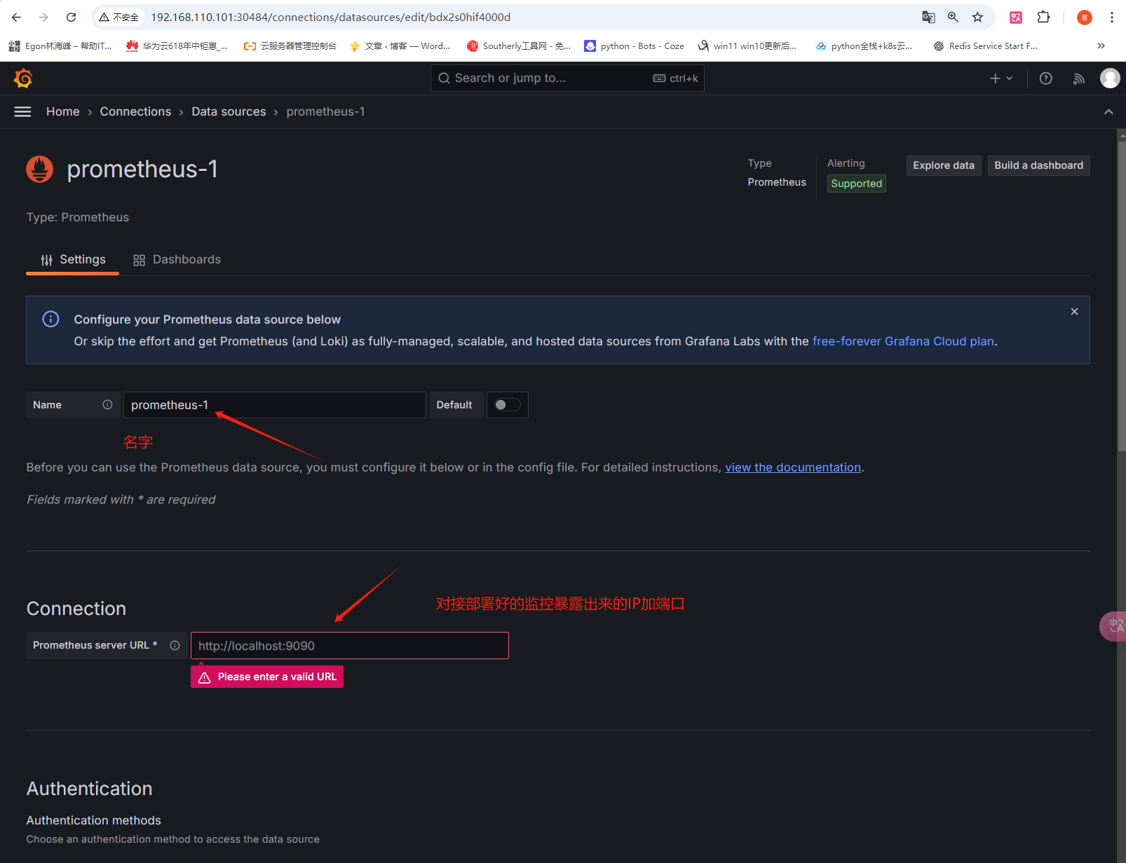1126x863 pixels.
Task: Open the python - Bots - Coze bookmark
Action: click(x=634, y=46)
